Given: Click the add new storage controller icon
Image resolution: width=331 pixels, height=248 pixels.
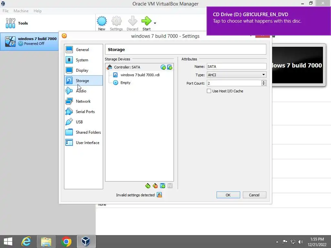Looking at the screenshot, I should 148,186.
